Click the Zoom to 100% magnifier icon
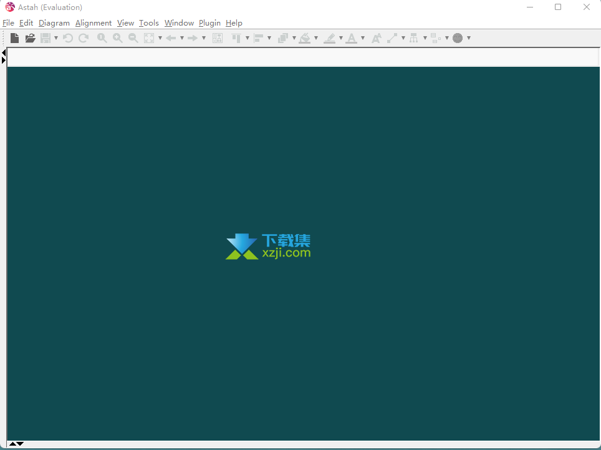This screenshot has height=450, width=601. [102, 38]
